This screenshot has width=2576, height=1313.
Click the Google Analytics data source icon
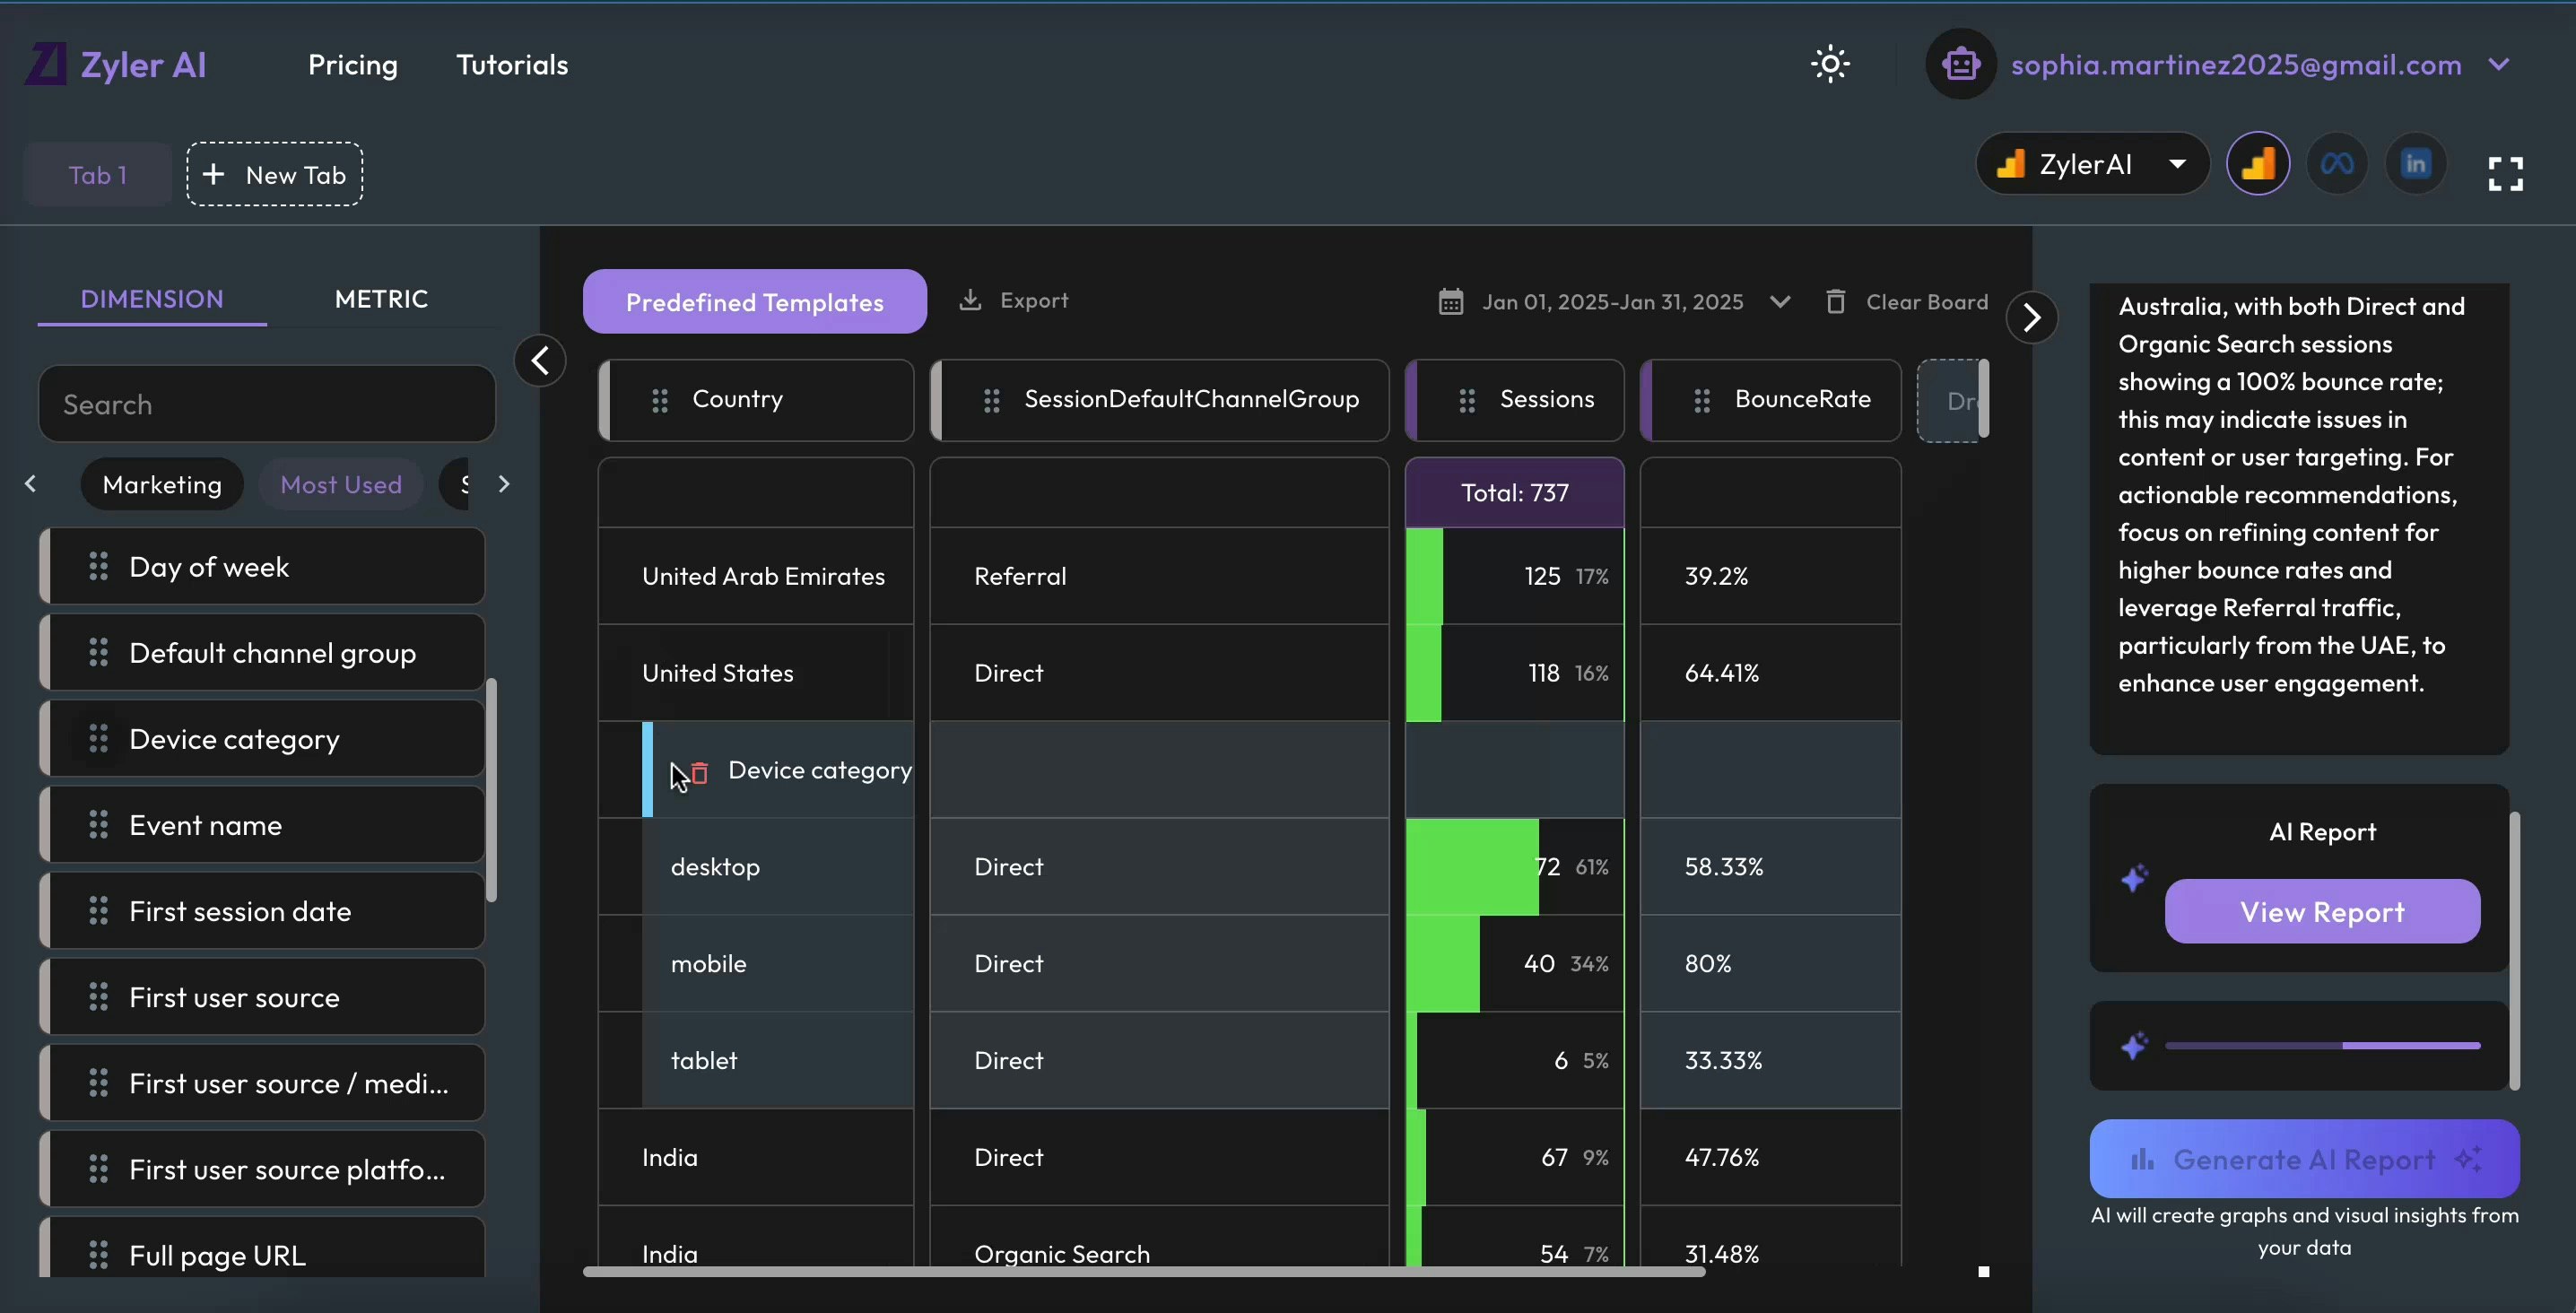pos(2257,164)
